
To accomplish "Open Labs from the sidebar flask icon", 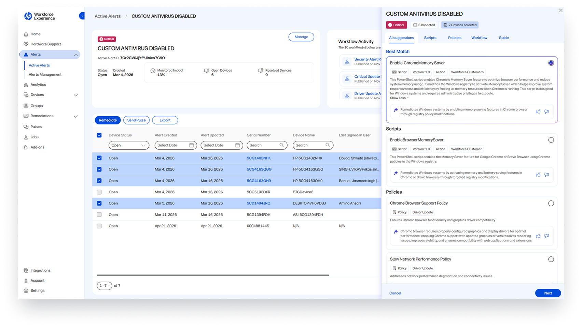I will (26, 137).
